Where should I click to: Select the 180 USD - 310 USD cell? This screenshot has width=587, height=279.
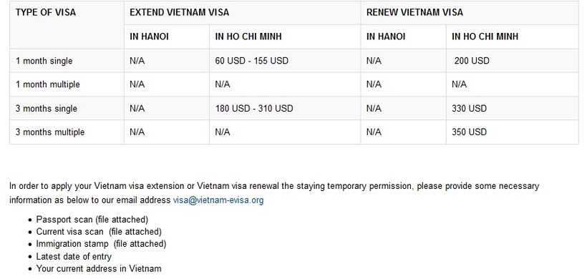[285, 109]
